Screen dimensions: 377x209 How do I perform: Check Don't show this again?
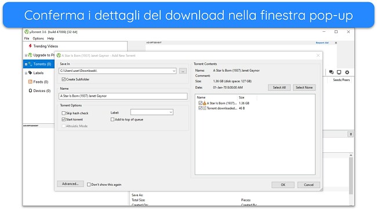(89, 185)
